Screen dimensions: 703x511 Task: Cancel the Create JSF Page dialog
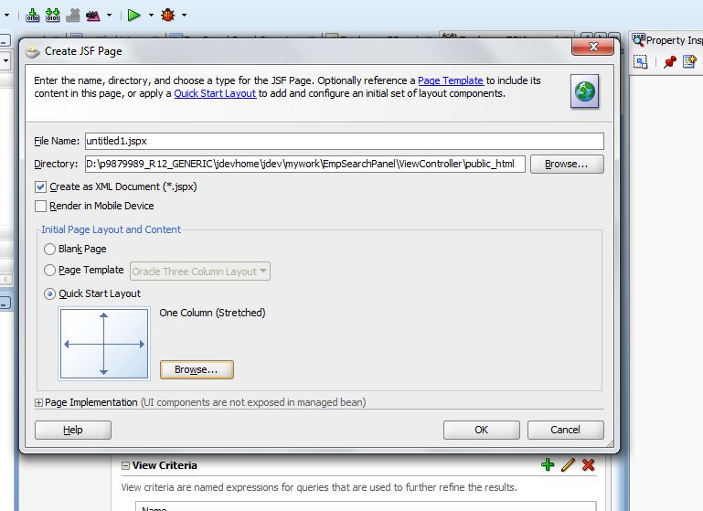click(x=565, y=430)
